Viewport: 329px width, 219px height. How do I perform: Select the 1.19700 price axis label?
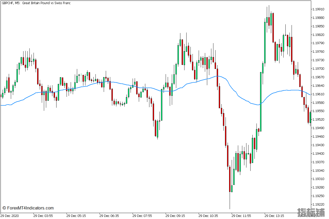tap(318, 69)
